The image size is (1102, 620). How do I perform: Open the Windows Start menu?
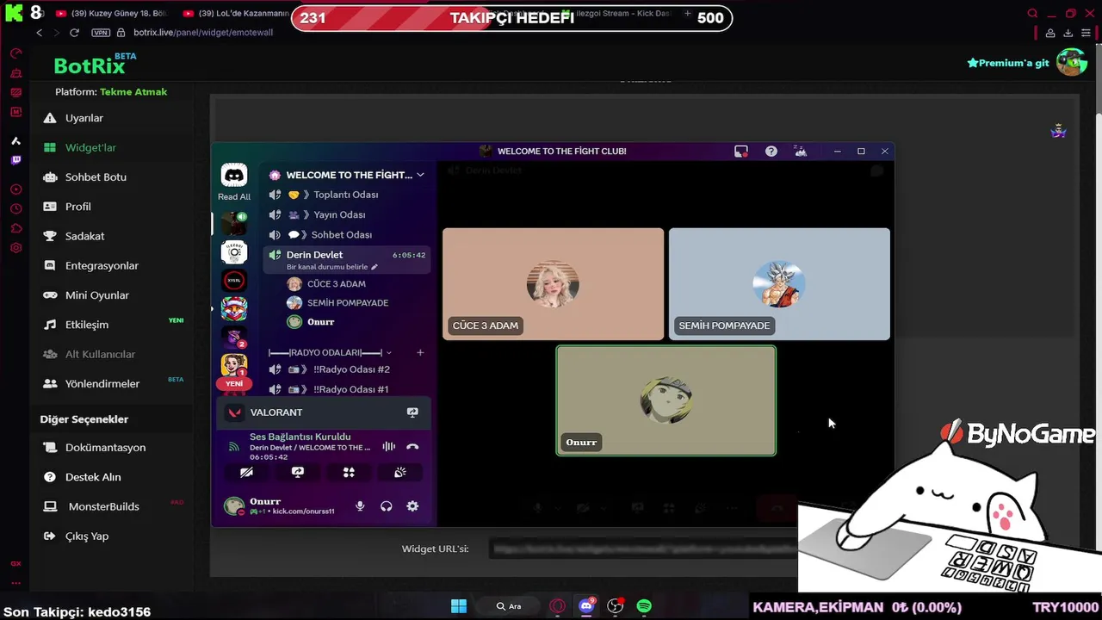(459, 606)
